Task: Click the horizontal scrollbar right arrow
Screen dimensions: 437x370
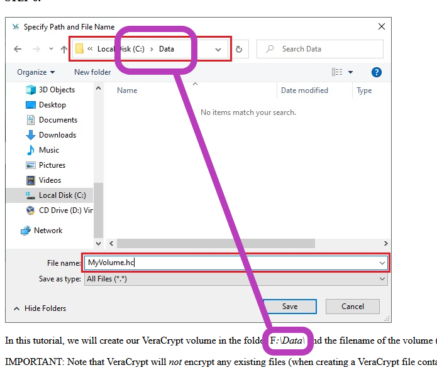Action: (385, 243)
